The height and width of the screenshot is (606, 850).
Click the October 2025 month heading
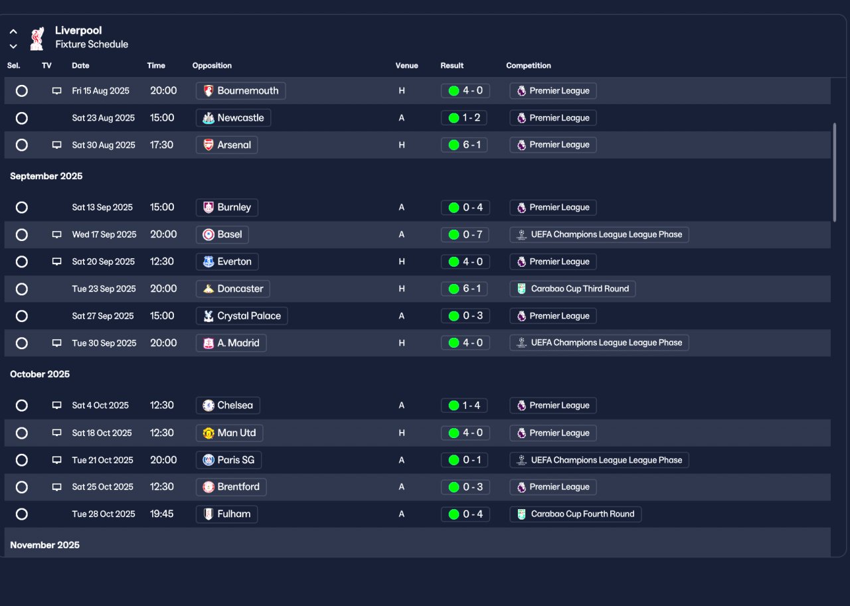[40, 374]
